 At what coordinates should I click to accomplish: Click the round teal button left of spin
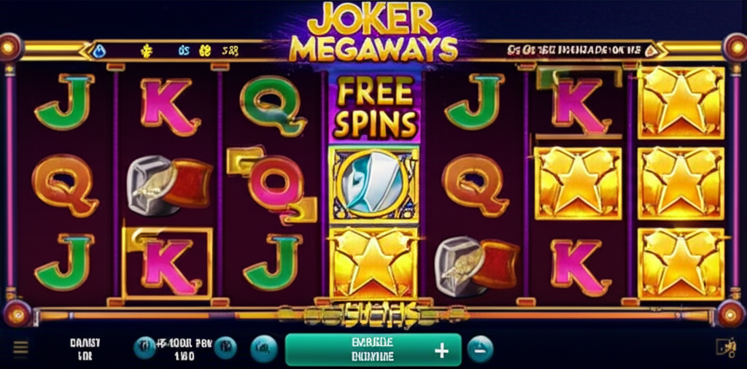pyautogui.click(x=264, y=349)
